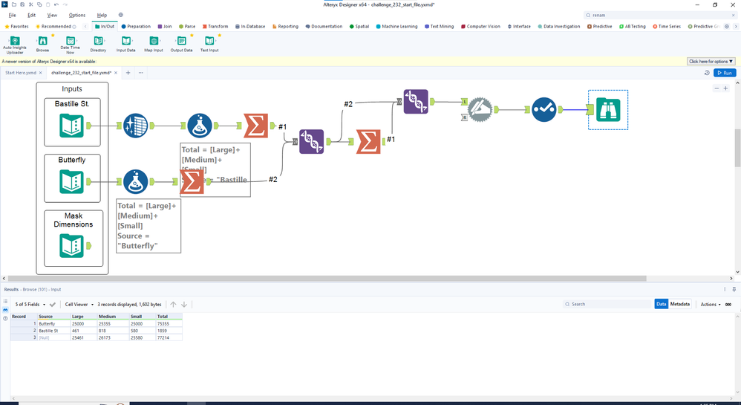The image size is (741, 405).
Task: Apply field selection with checkmark in Results
Action: point(53,304)
